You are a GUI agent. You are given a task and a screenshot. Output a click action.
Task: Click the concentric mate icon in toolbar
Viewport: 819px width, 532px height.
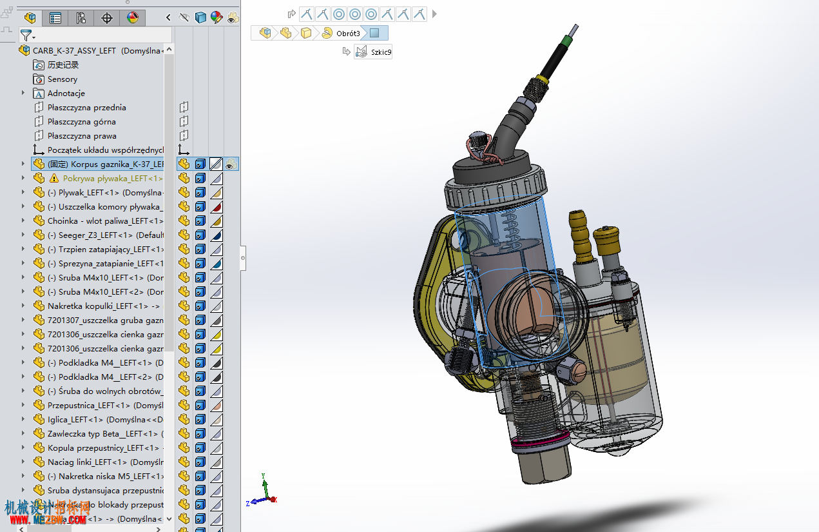pos(339,14)
